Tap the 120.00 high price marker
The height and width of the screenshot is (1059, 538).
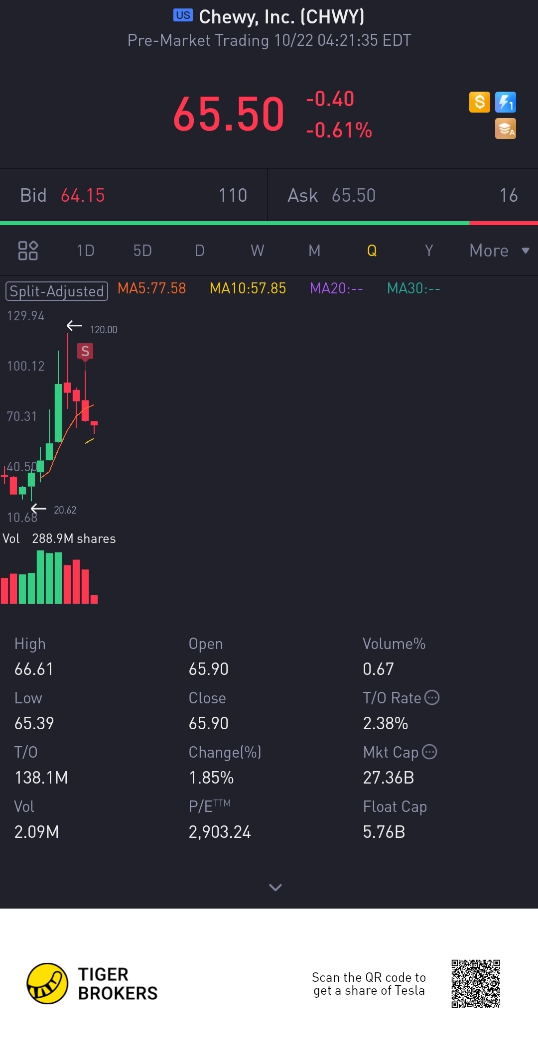pyautogui.click(x=104, y=330)
